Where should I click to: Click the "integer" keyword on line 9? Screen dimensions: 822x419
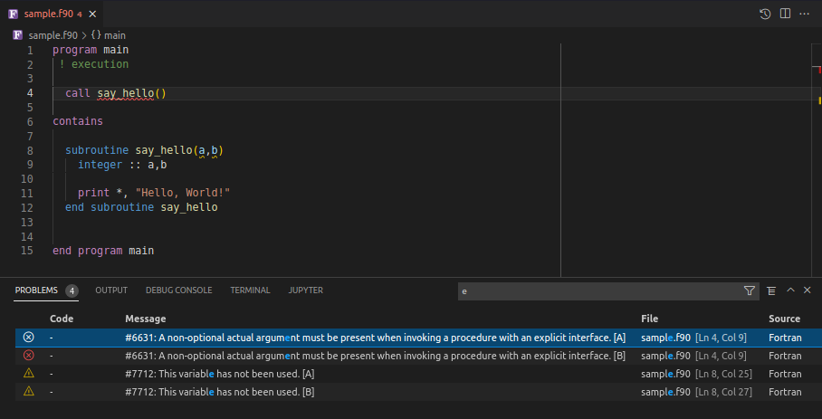pos(100,165)
